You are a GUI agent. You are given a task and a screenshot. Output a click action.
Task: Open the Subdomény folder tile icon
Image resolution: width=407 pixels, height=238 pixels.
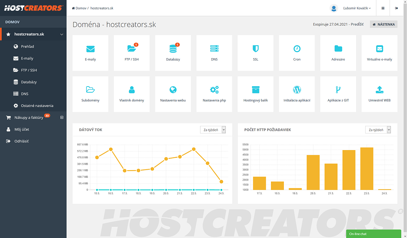tap(91, 90)
